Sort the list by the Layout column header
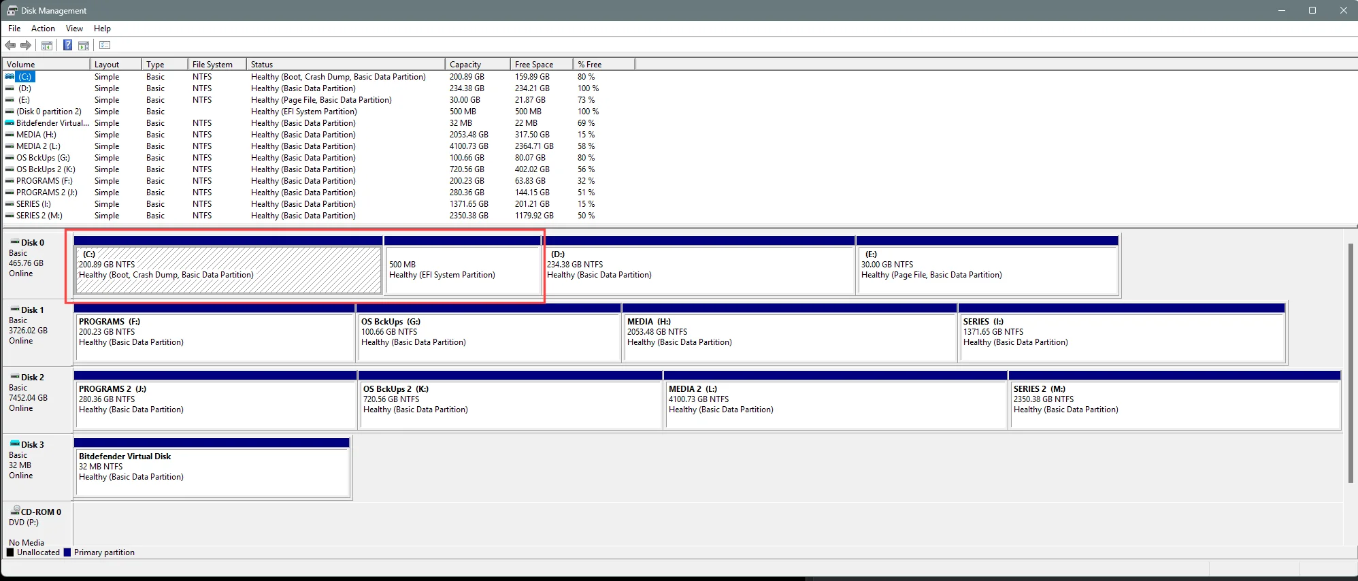The height and width of the screenshot is (581, 1358). pos(116,65)
